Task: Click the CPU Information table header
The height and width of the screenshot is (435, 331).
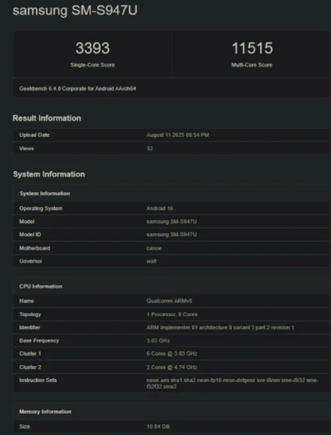Action: (41, 286)
